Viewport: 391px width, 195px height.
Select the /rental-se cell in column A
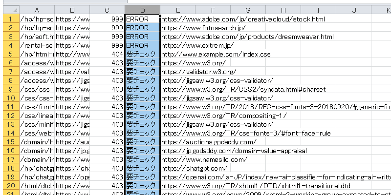tap(37, 45)
